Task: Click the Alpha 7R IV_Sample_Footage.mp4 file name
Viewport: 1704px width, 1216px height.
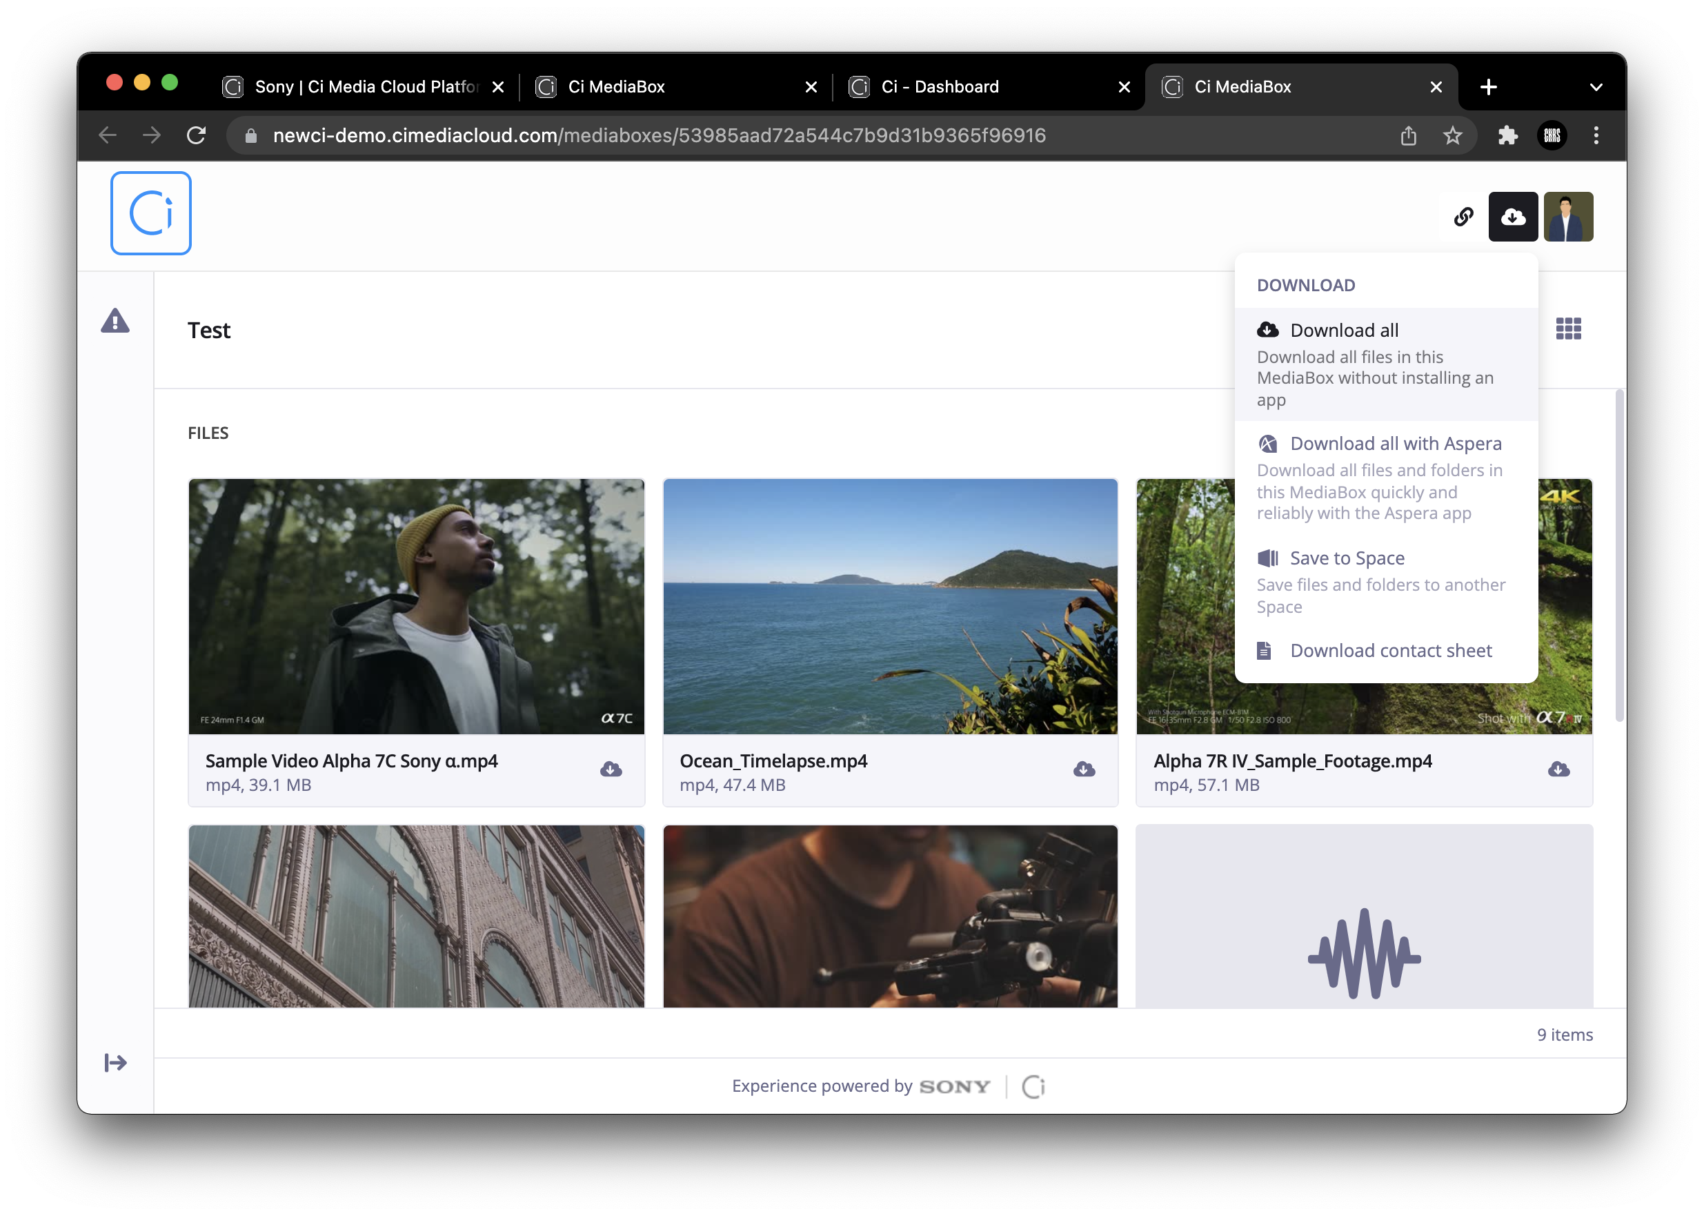Action: pyautogui.click(x=1292, y=761)
